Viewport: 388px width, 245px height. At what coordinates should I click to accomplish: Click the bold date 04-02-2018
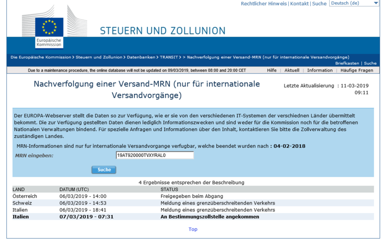pyautogui.click(x=289, y=146)
